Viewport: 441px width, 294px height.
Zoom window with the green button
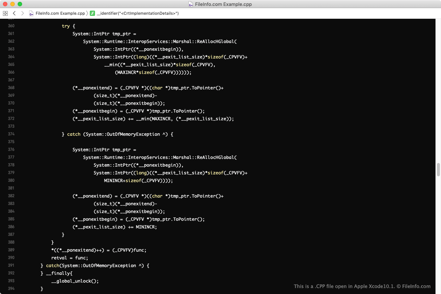pos(20,4)
